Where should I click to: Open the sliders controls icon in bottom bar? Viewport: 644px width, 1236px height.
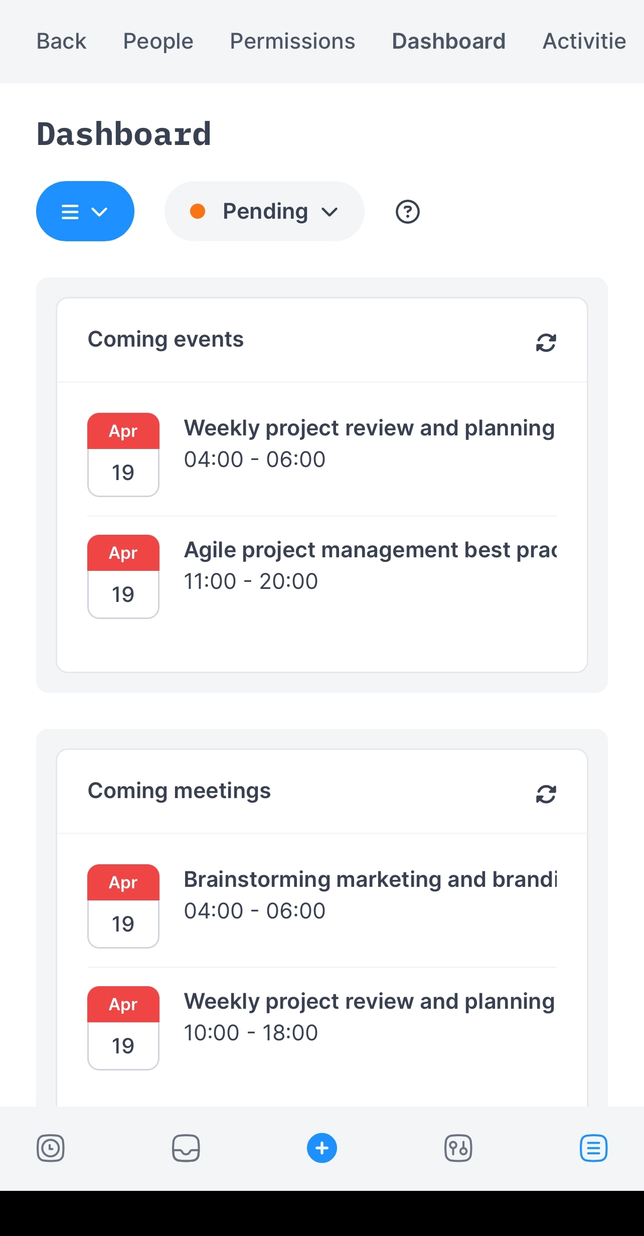coord(458,1148)
